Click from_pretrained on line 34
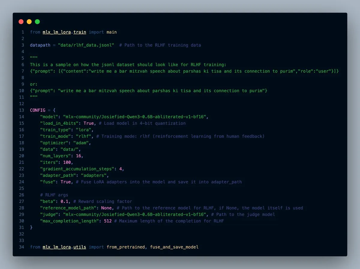The width and height of the screenshot is (360, 269). (x=126, y=247)
